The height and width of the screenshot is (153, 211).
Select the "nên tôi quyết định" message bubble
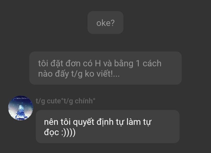click(108, 126)
